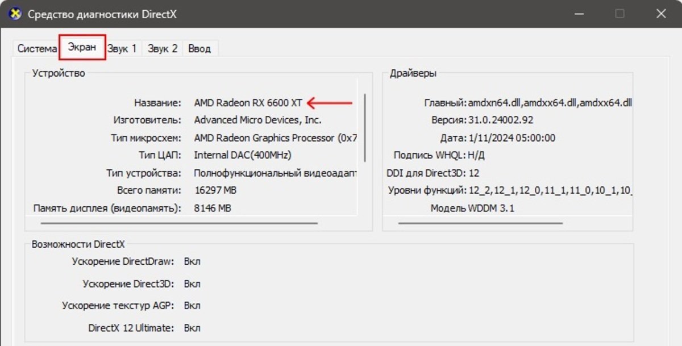This screenshot has height=346, width=682.
Task: Click the driver version 31.0.24002.92
Action: click(501, 120)
